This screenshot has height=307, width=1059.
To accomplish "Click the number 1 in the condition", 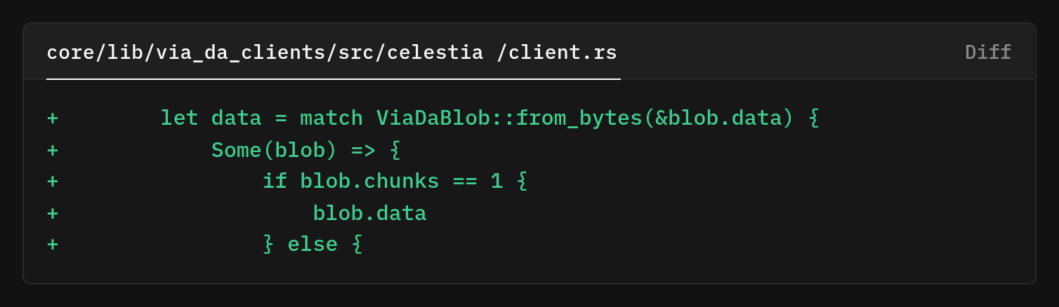I will pyautogui.click(x=496, y=182).
